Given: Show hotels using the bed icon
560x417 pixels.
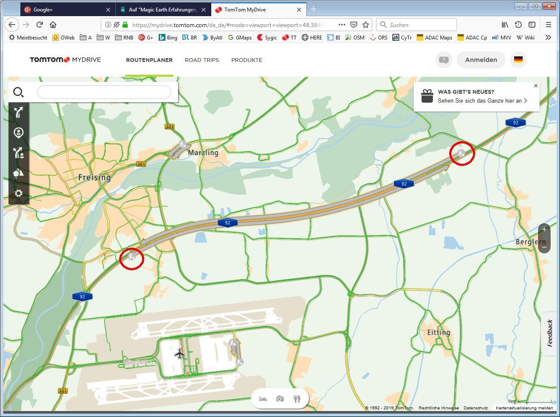Looking at the screenshot, I should pyautogui.click(x=263, y=399).
